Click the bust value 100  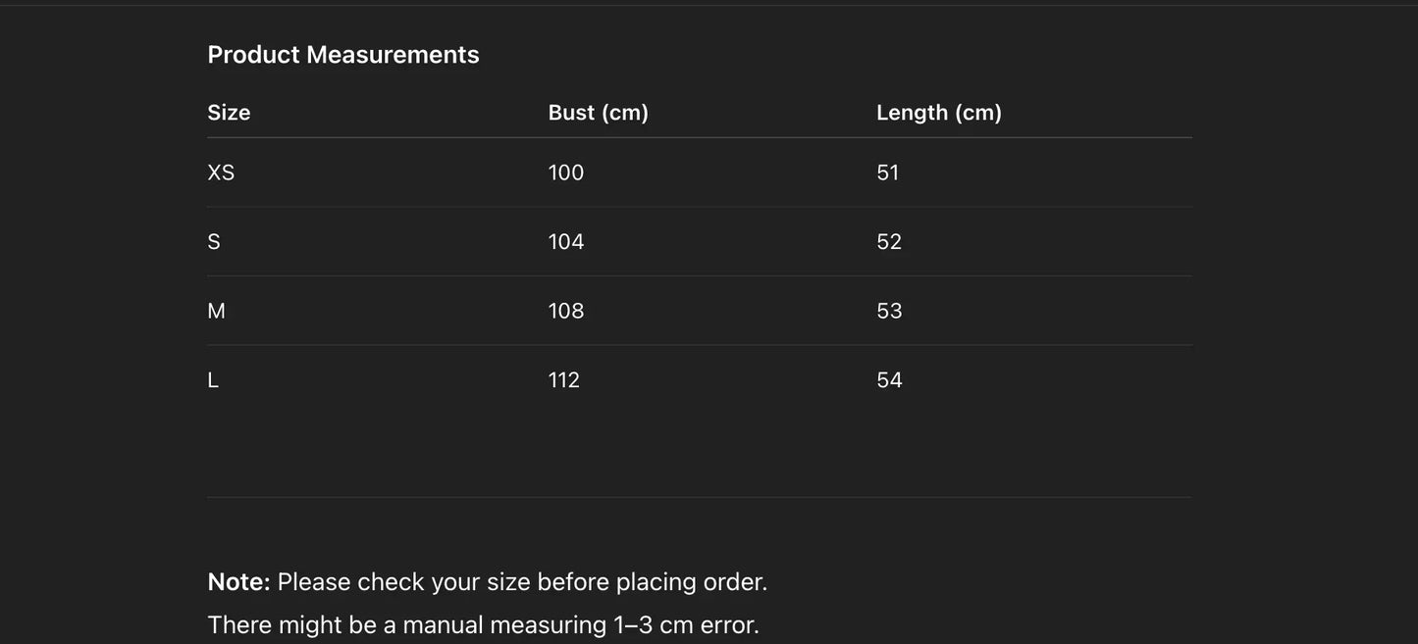566,173
